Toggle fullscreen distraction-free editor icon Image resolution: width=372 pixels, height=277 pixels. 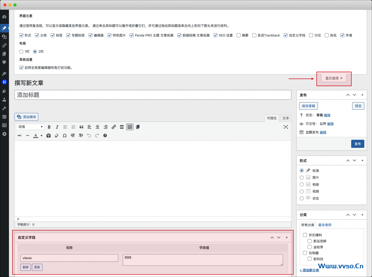pos(286,127)
